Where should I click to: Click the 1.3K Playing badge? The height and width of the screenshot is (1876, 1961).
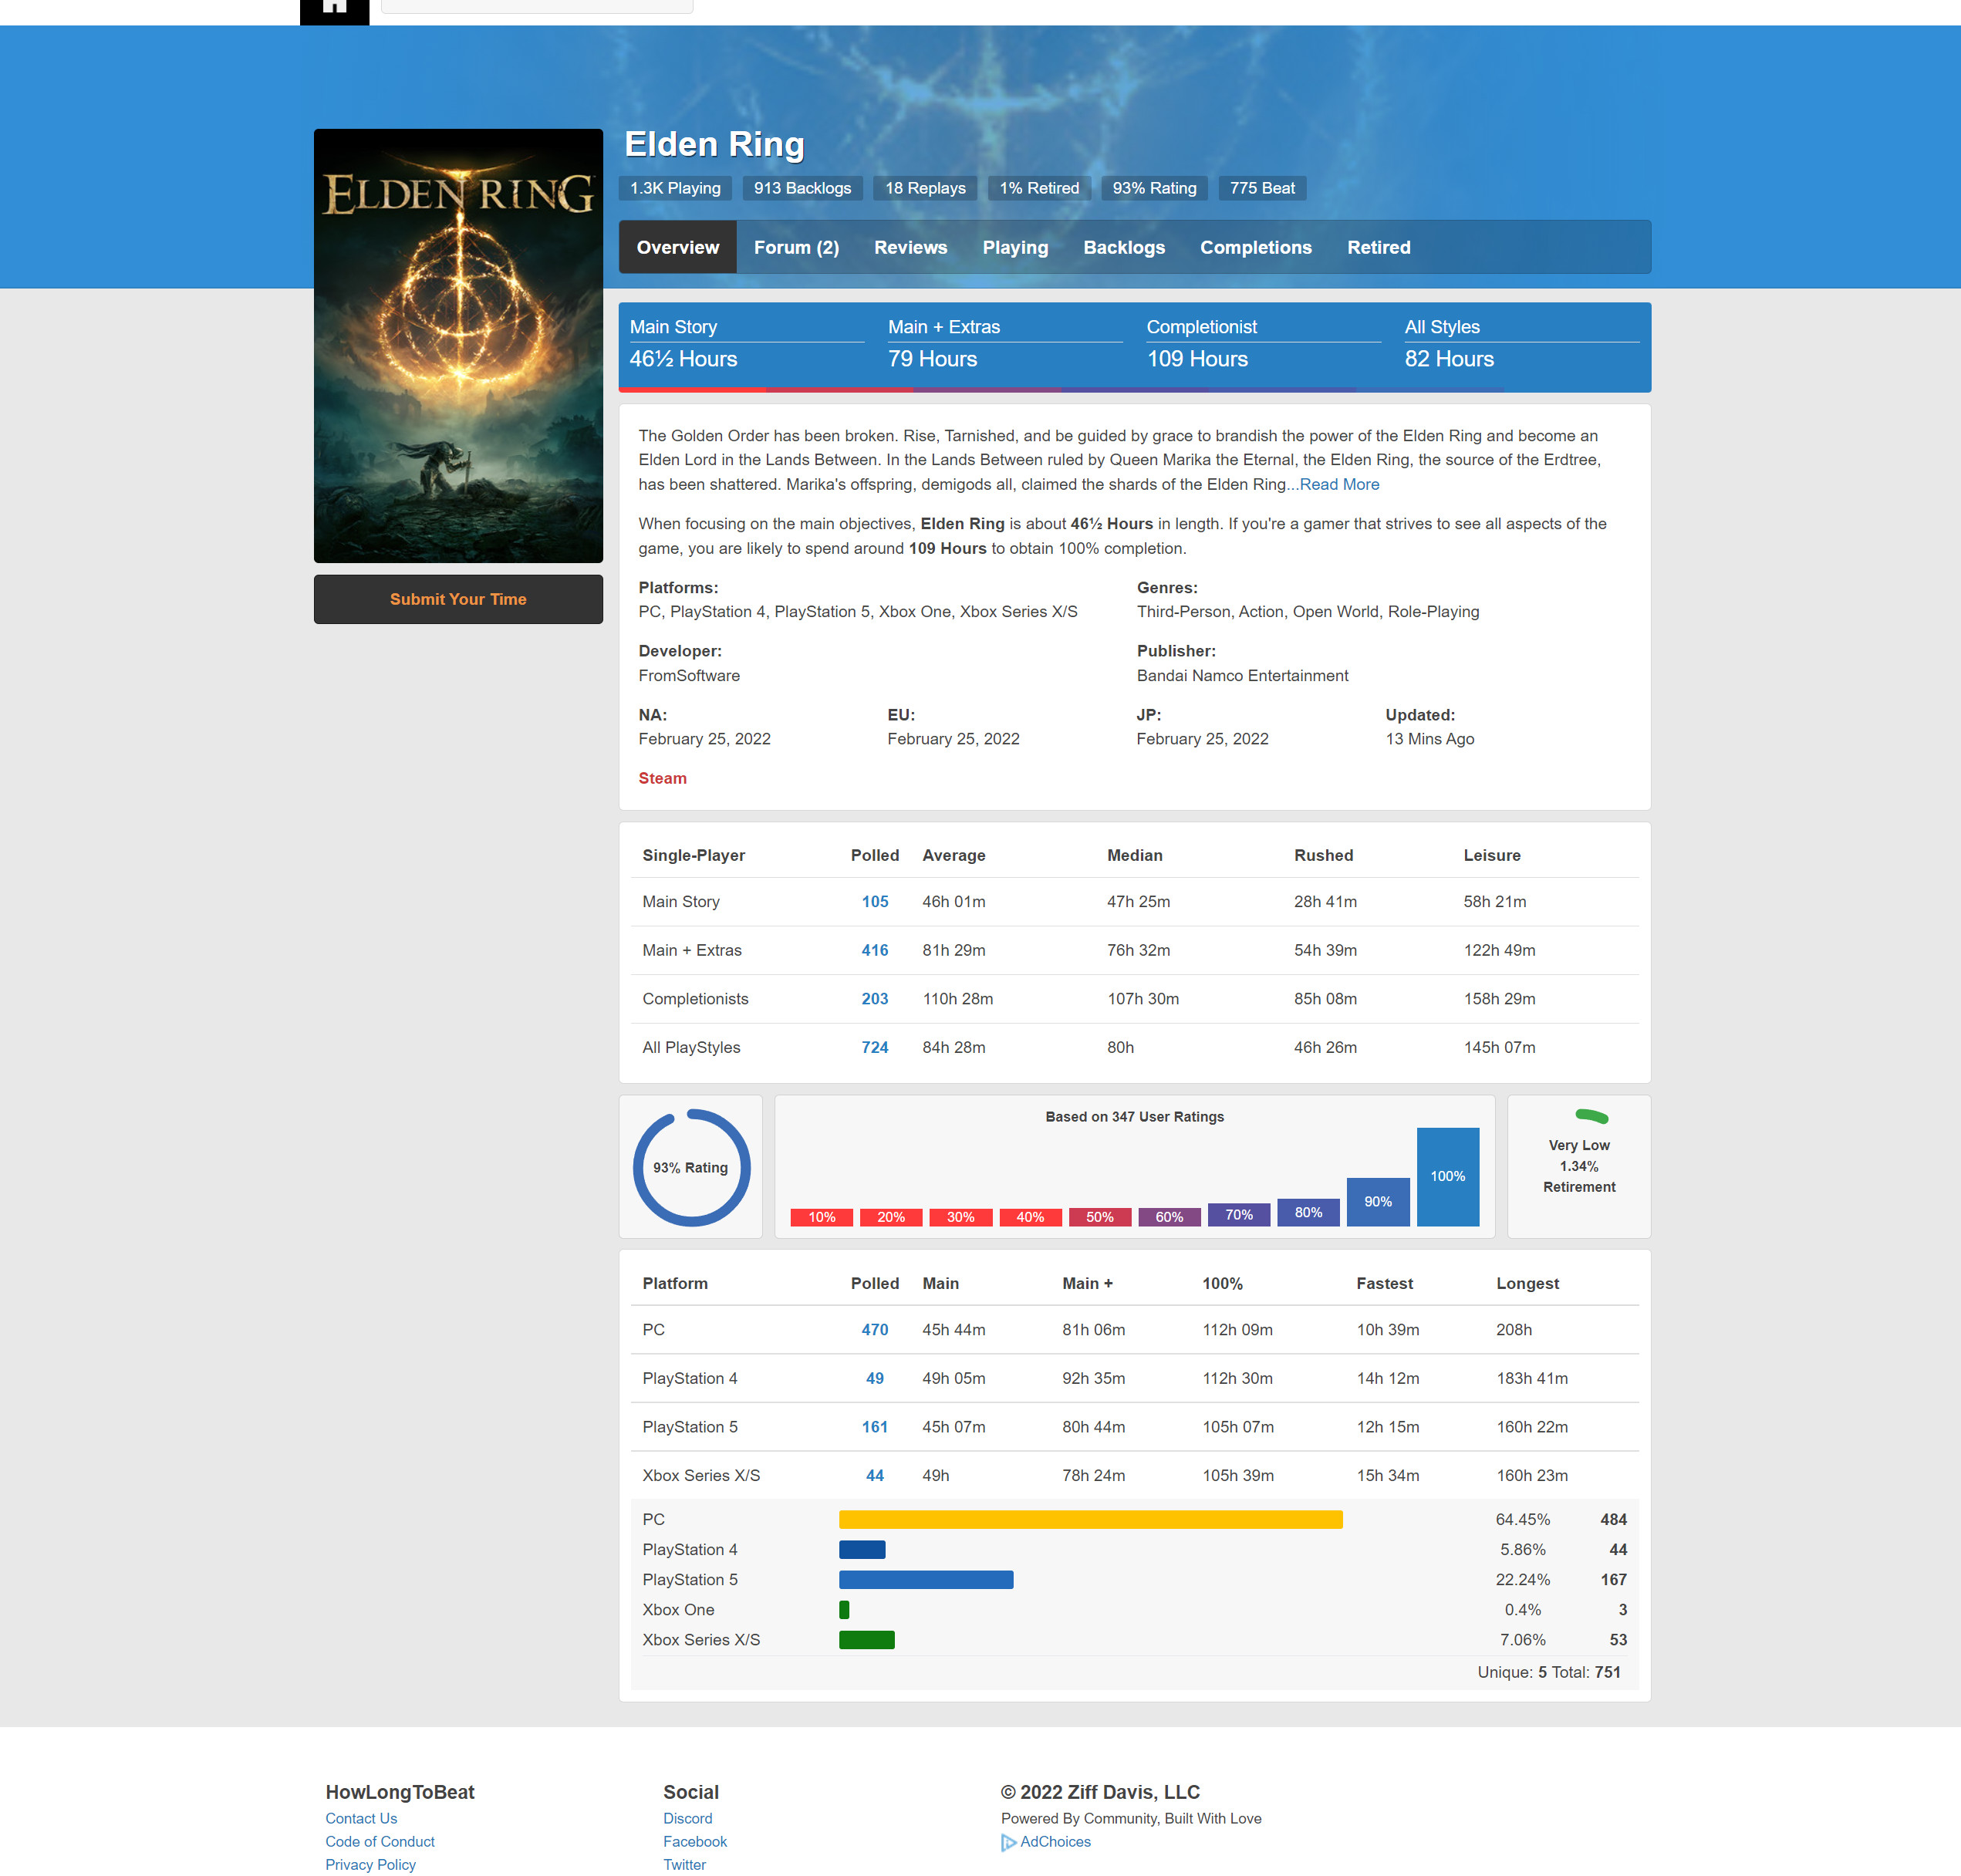[675, 188]
